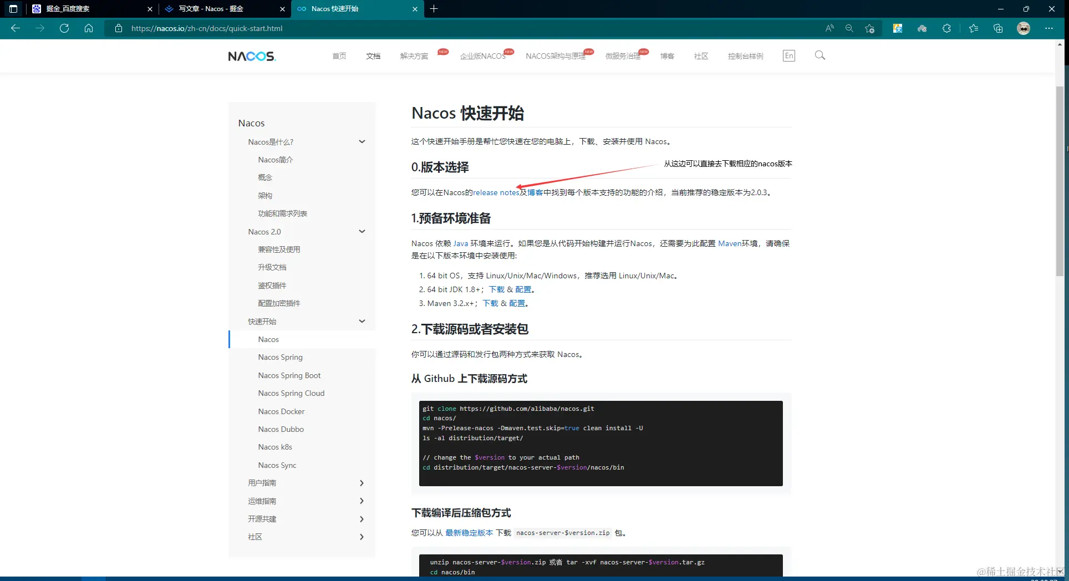Open 博客 in the site navigation

667,56
